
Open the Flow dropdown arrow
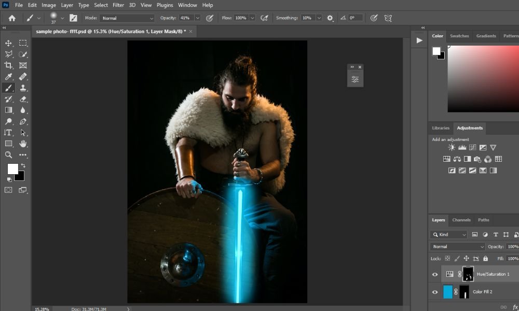tap(252, 18)
